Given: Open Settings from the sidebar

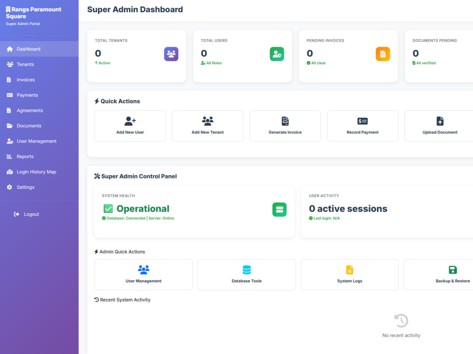Looking at the screenshot, I should click(39, 187).
